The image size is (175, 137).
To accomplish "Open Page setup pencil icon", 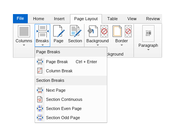I will [59, 31].
